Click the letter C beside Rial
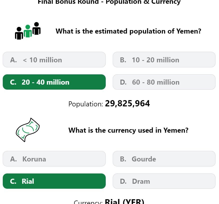Image resolution: width=219 pixels, height=204 pixels. point(13,181)
